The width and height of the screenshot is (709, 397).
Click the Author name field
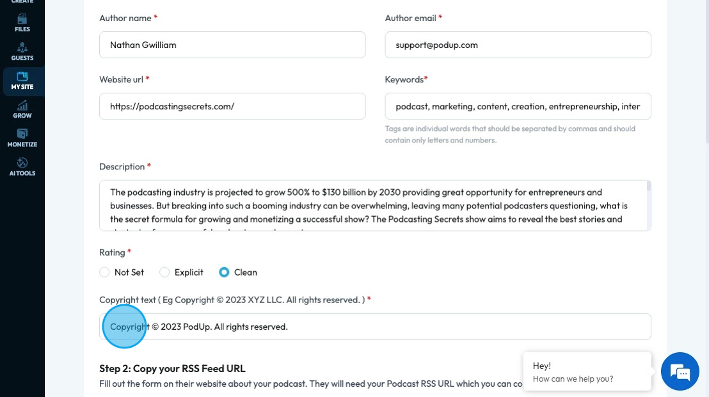tap(232, 45)
